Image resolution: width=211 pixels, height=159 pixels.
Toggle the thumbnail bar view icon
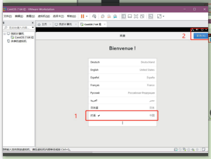tap(130, 16)
